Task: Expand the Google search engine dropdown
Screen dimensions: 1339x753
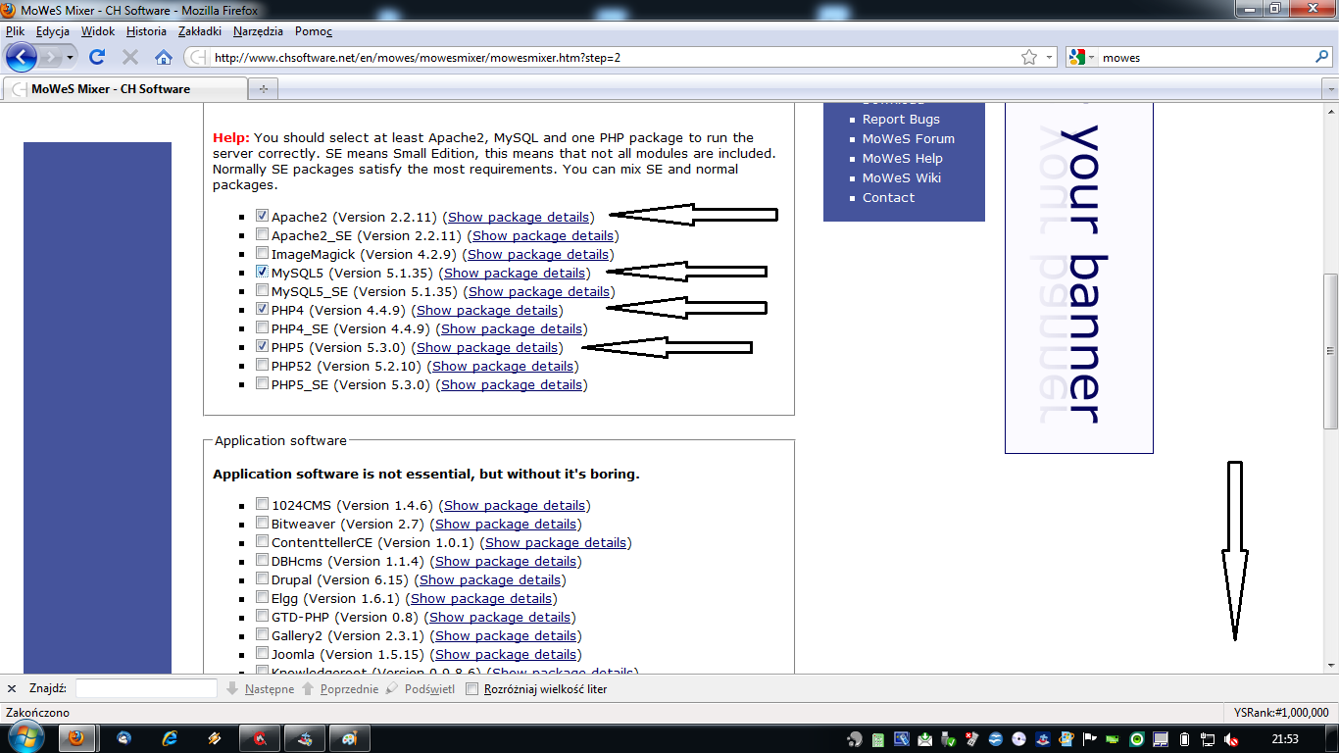Action: click(1083, 58)
